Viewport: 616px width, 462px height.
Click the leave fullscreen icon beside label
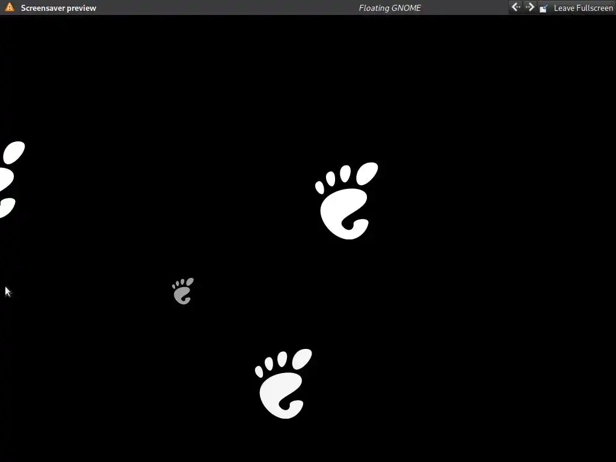(x=544, y=8)
